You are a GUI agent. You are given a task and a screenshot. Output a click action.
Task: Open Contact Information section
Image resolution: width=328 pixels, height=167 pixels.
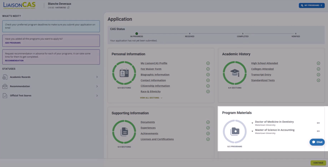coord(153,80)
